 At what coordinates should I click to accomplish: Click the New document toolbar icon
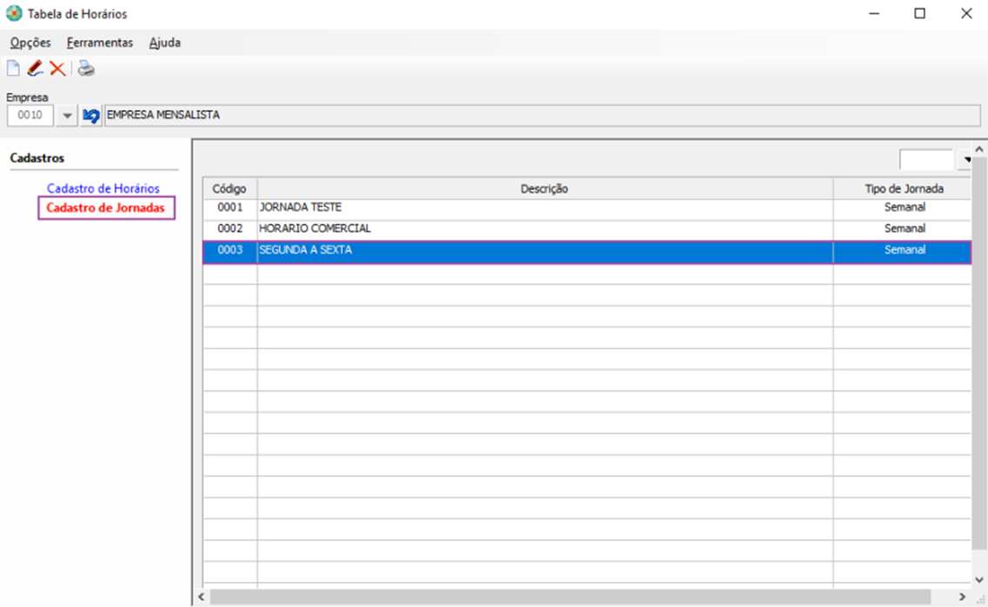tap(13, 68)
